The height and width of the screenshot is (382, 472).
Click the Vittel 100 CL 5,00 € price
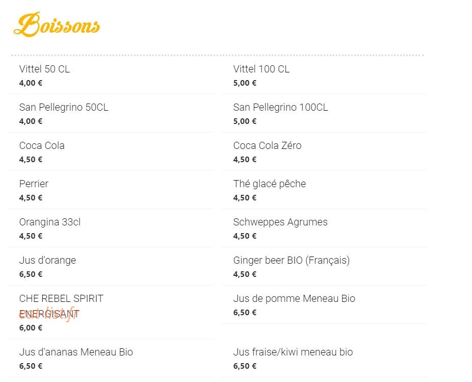[245, 83]
